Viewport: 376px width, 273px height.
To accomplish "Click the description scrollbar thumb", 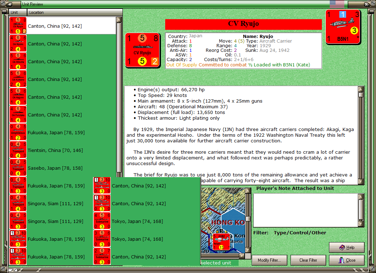I will (361, 95).
